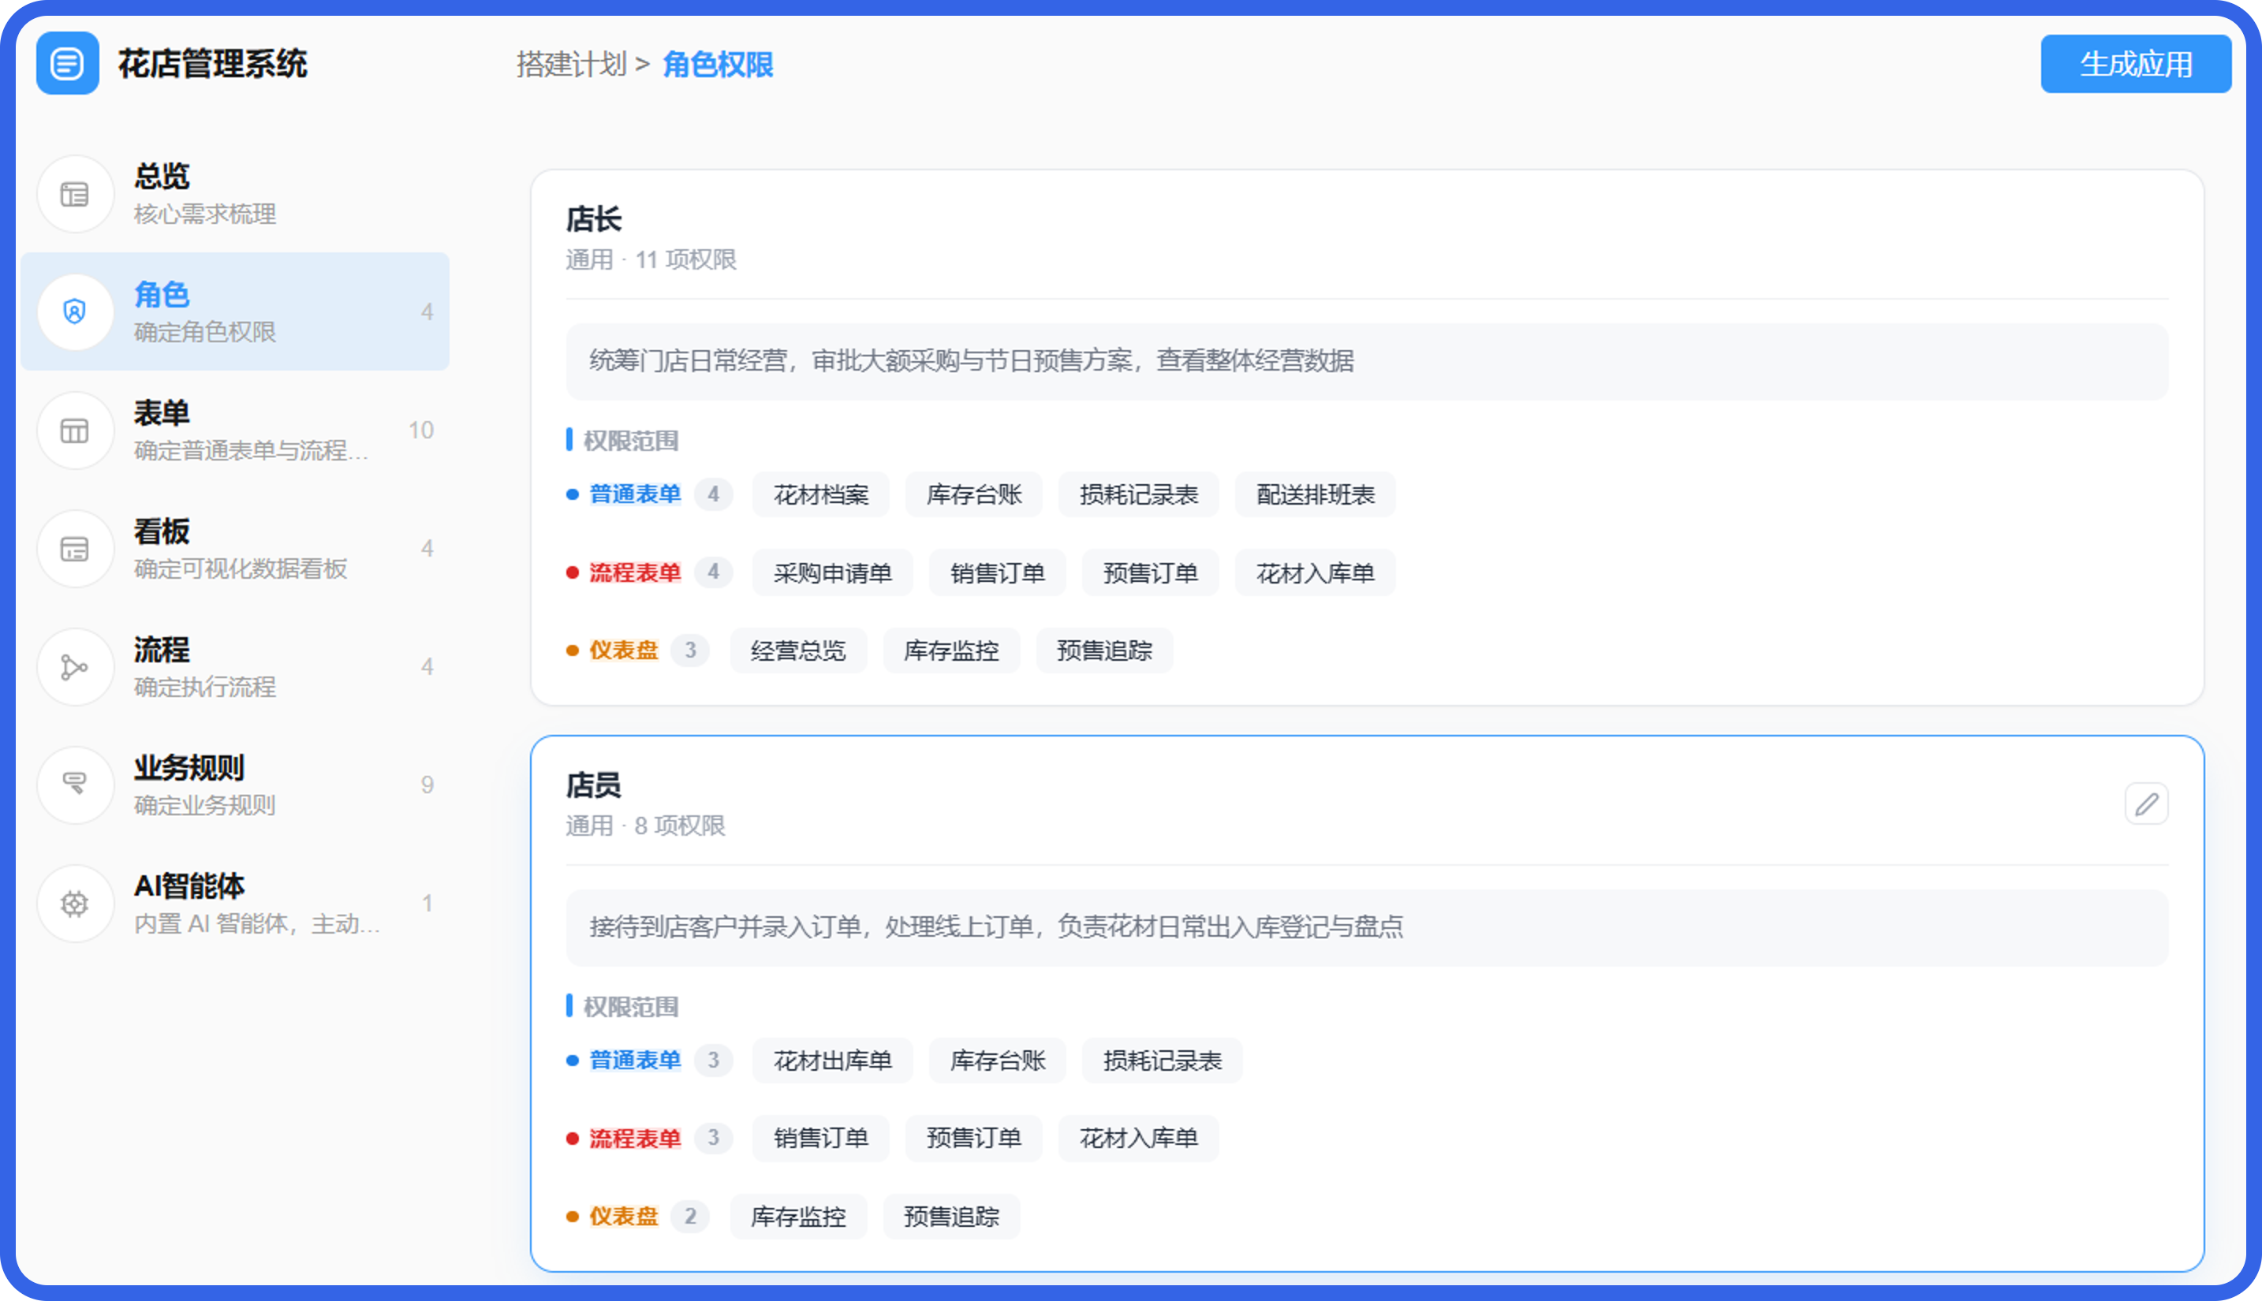Click the 总览 sidebar icon

(x=75, y=194)
